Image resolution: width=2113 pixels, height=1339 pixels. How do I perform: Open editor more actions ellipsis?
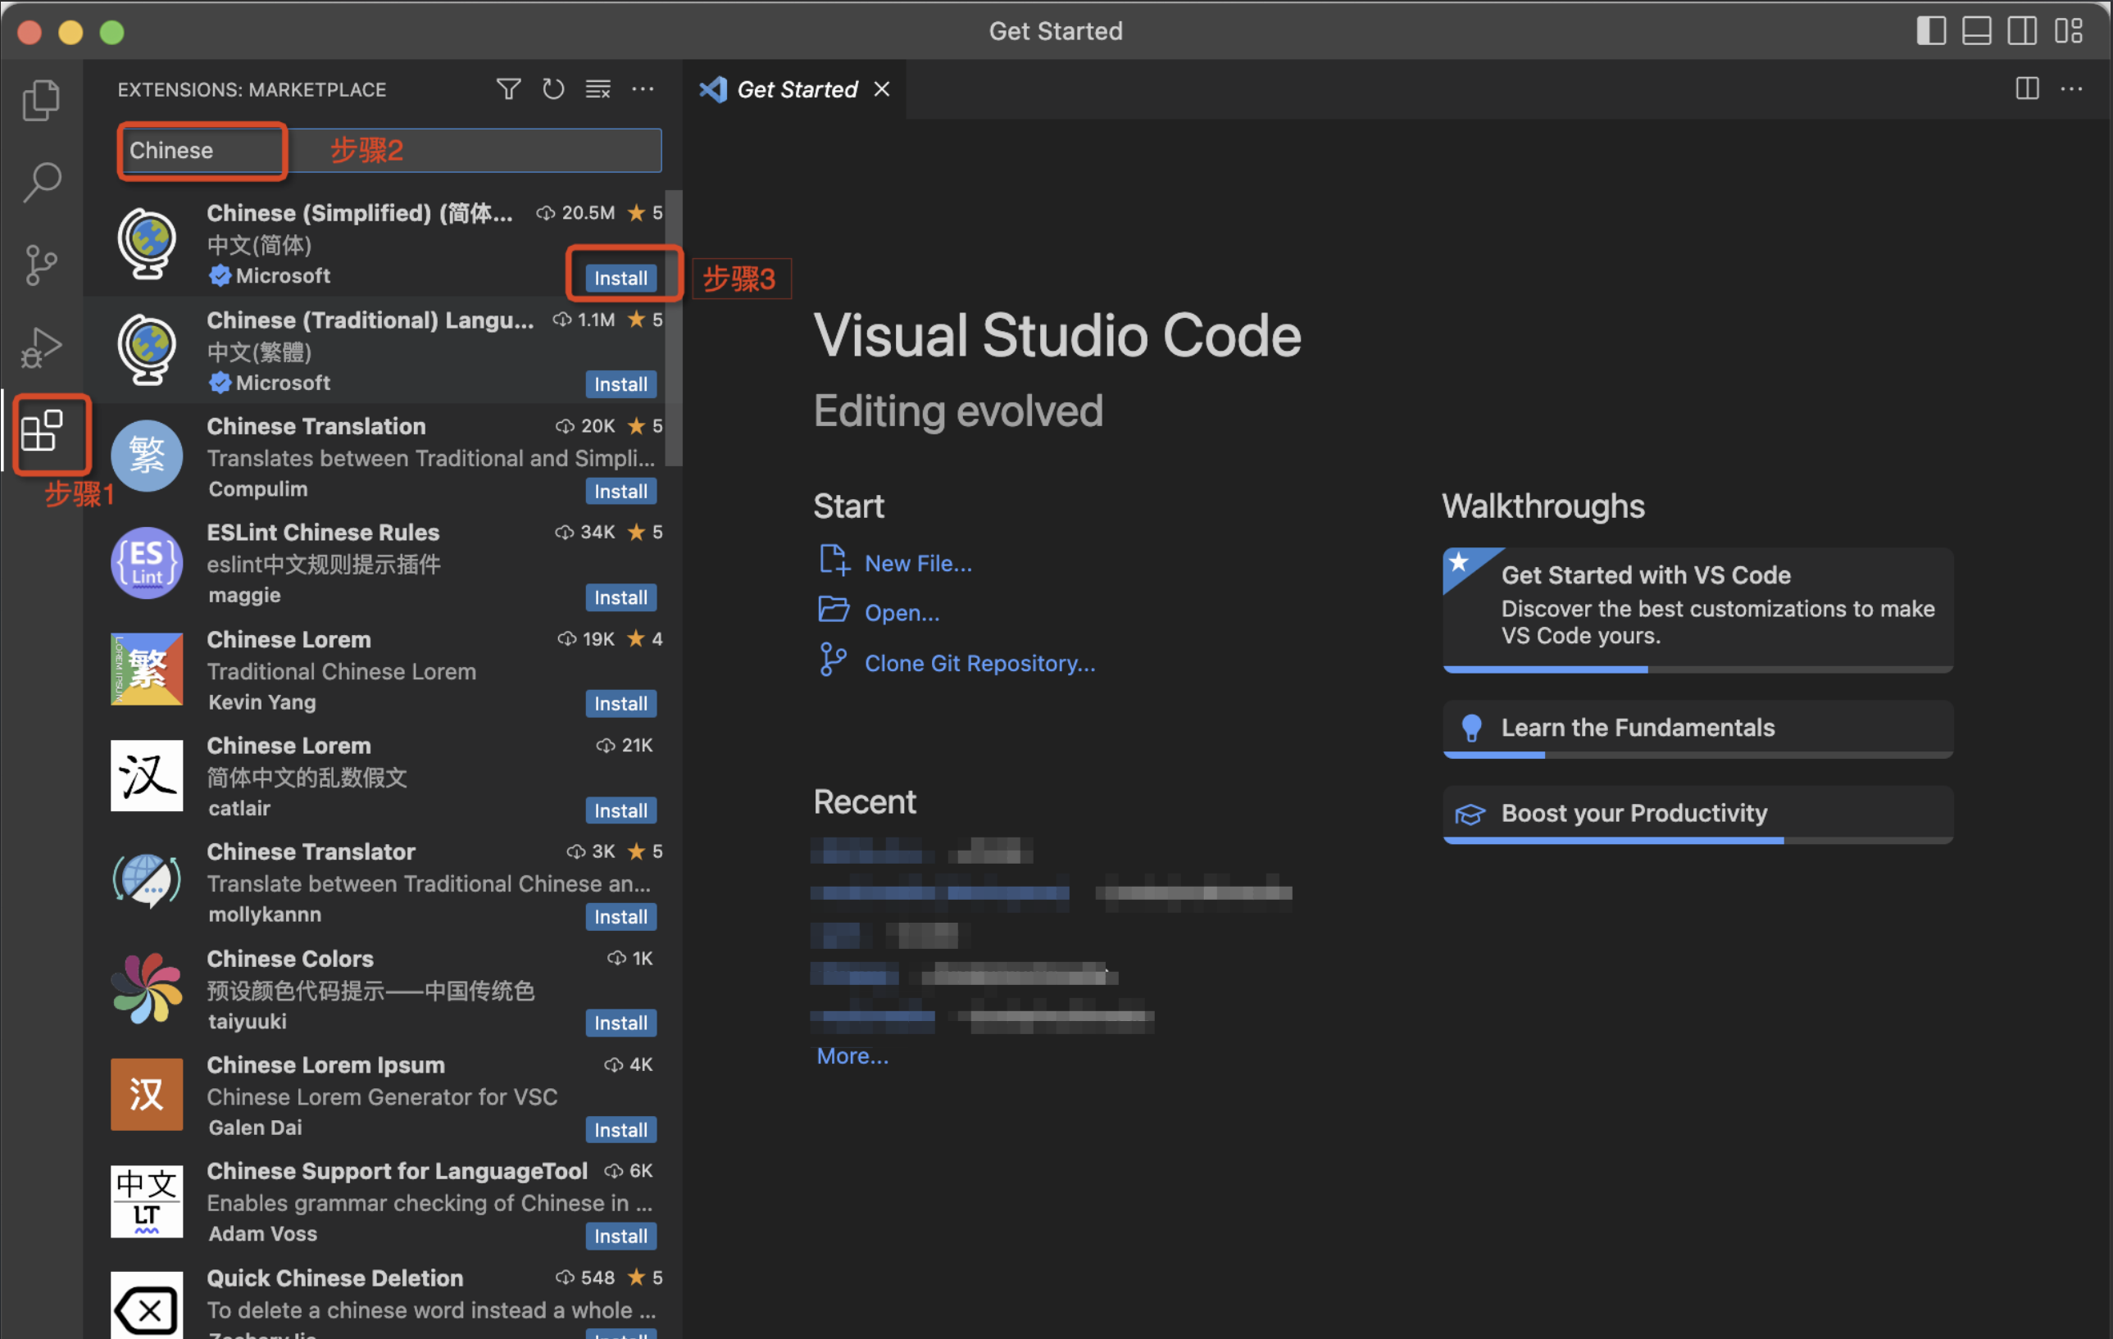[2072, 89]
